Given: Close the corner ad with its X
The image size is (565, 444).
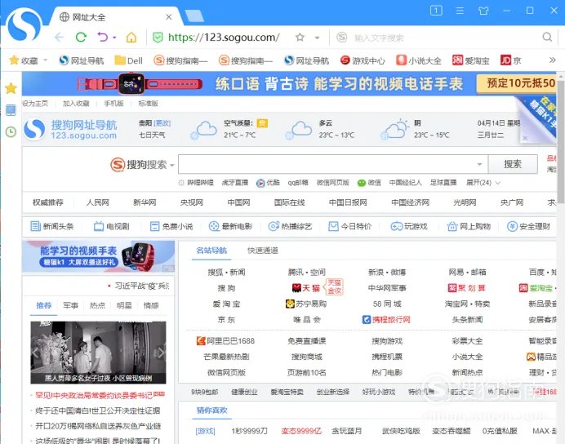Looking at the screenshot, I should [525, 138].
